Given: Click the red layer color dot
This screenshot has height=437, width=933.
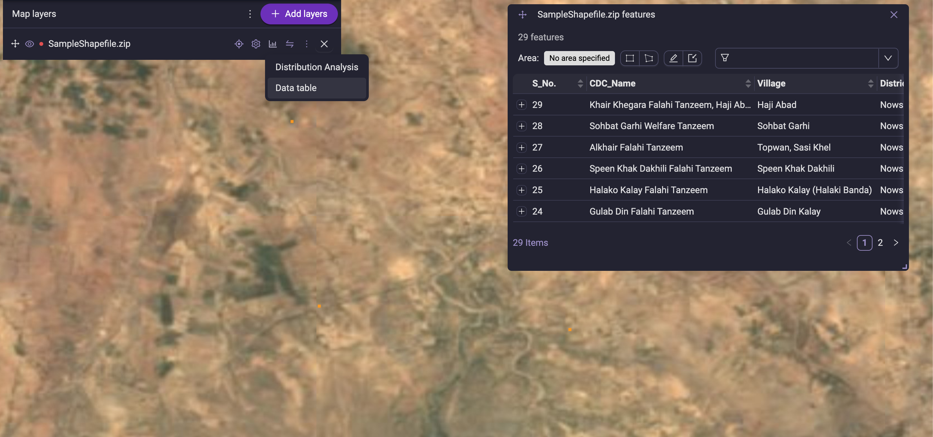Looking at the screenshot, I should coord(41,44).
